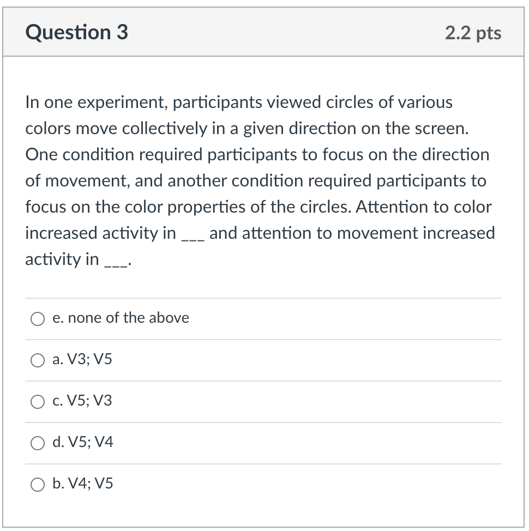Mark the 'c. V5; V3' radio button

(38, 401)
